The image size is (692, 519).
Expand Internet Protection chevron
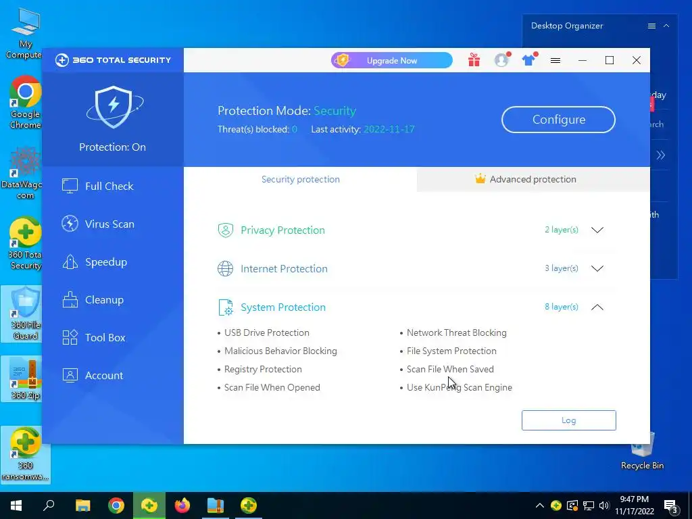[597, 268]
